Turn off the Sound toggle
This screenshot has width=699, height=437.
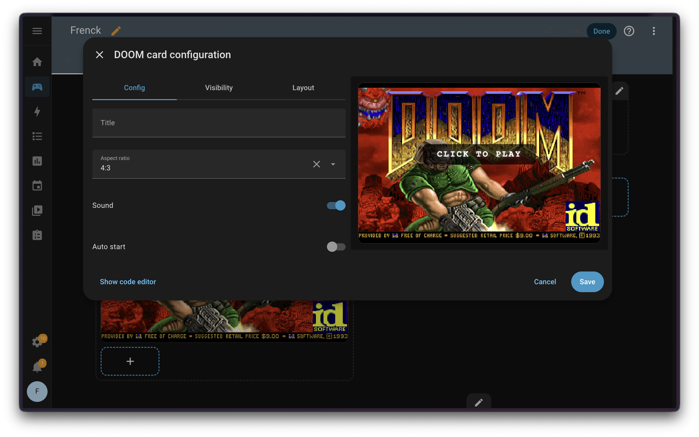click(336, 205)
